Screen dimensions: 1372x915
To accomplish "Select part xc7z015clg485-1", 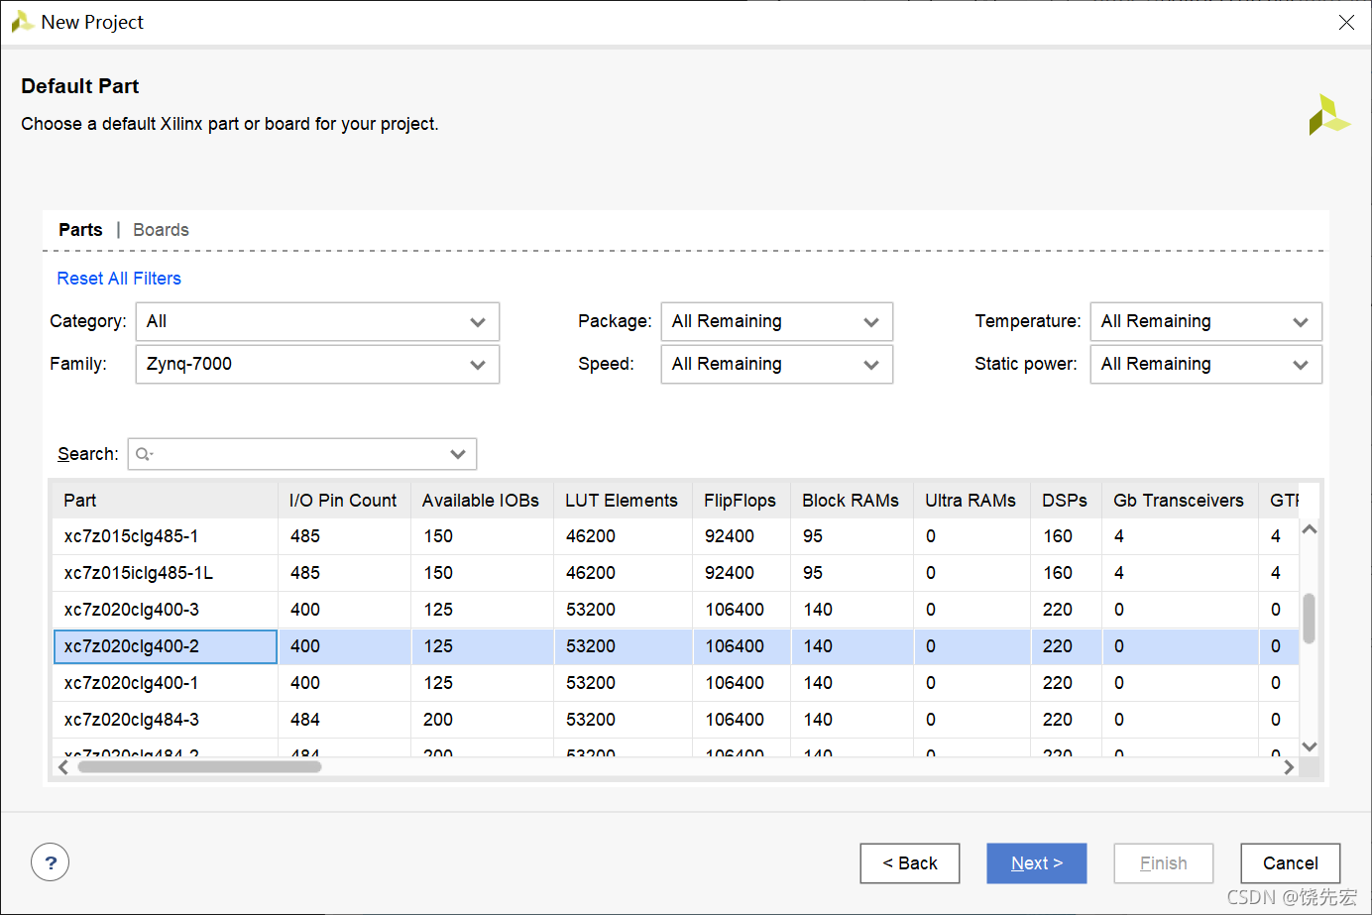I will click(166, 536).
